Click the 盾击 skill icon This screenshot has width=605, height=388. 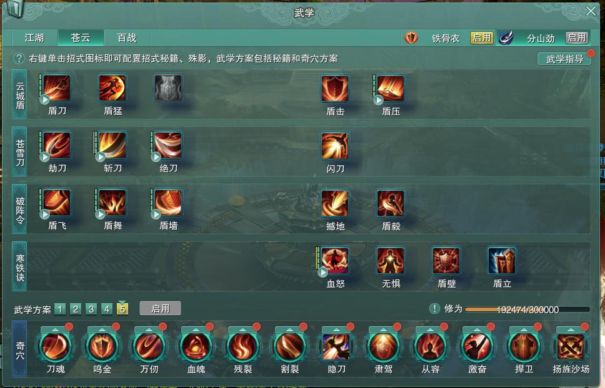[335, 89]
